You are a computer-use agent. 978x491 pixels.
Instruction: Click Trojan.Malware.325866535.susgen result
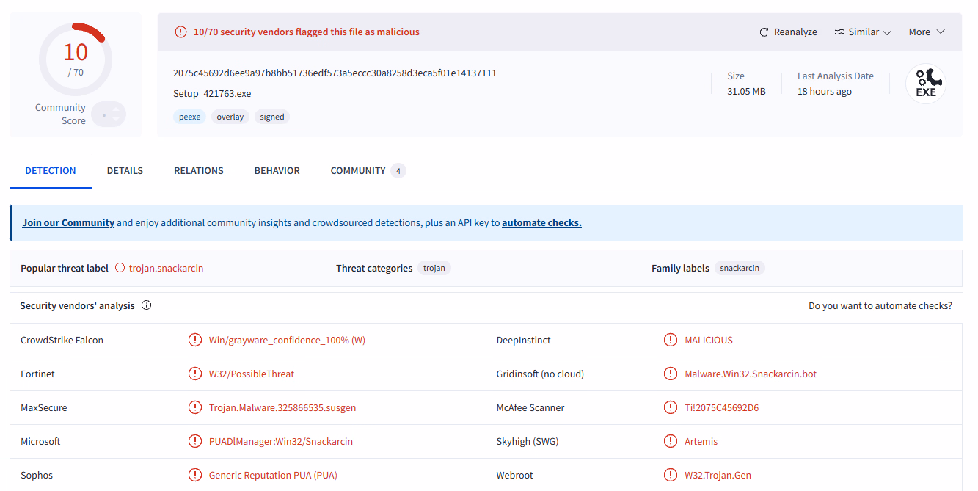[282, 407]
